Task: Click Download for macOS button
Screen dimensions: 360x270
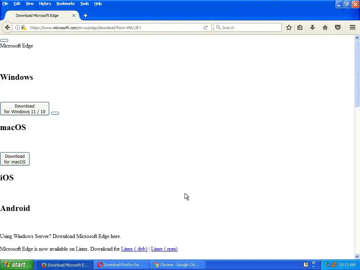Action: point(15,159)
